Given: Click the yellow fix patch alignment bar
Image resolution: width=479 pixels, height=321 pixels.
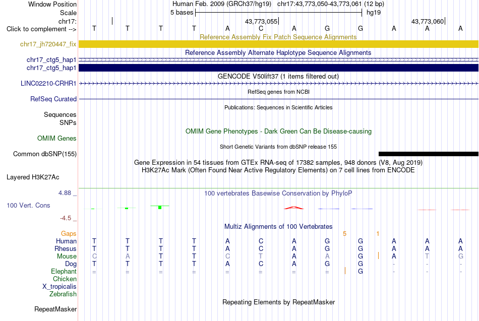Looking at the screenshot, I should coord(278,44).
